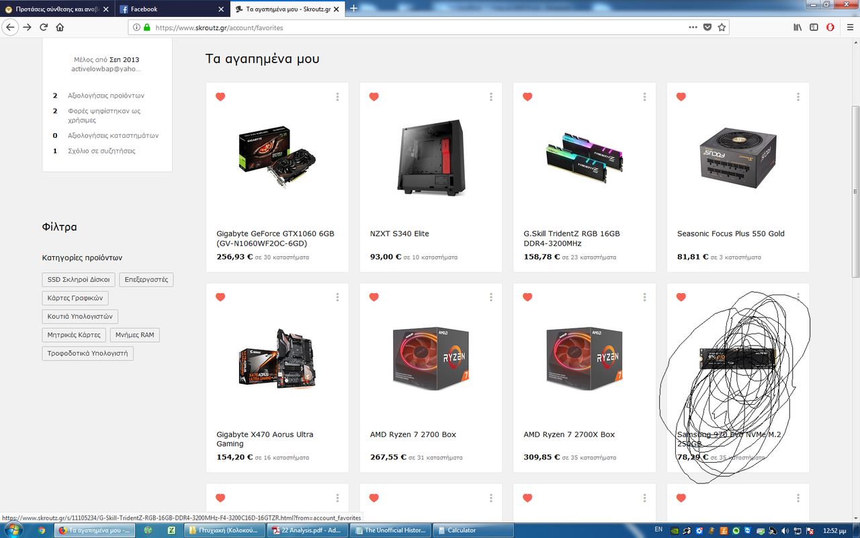Open three-dot menu on Ryzen 7 2700X Box
The height and width of the screenshot is (538, 860).
tap(644, 297)
